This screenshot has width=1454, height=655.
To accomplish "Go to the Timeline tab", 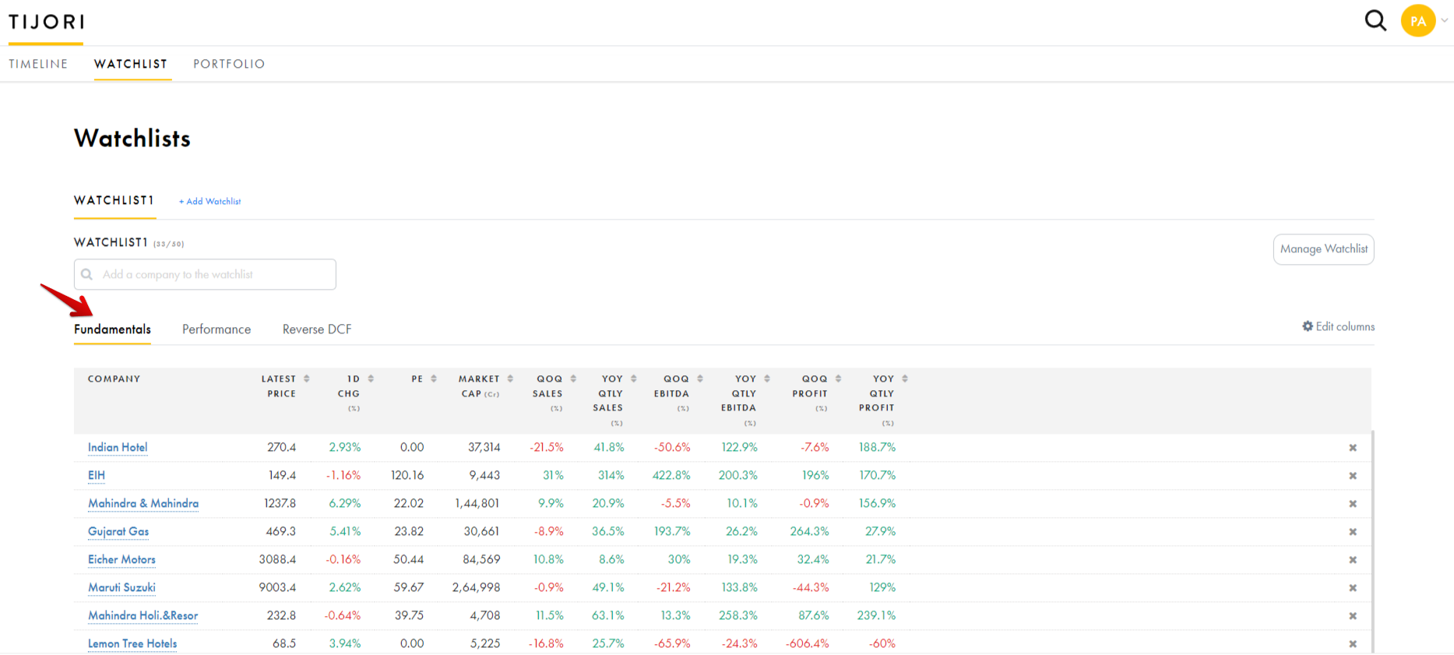I will click(x=38, y=64).
